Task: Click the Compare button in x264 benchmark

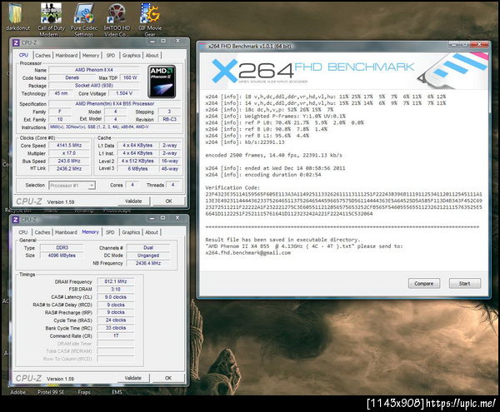Action: (424, 283)
